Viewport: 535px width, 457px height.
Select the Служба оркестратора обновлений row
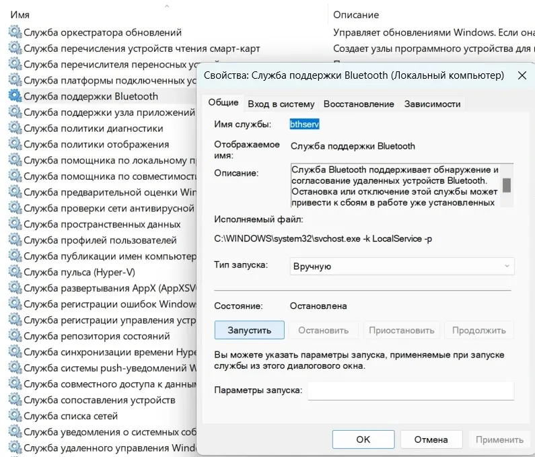click(x=102, y=32)
